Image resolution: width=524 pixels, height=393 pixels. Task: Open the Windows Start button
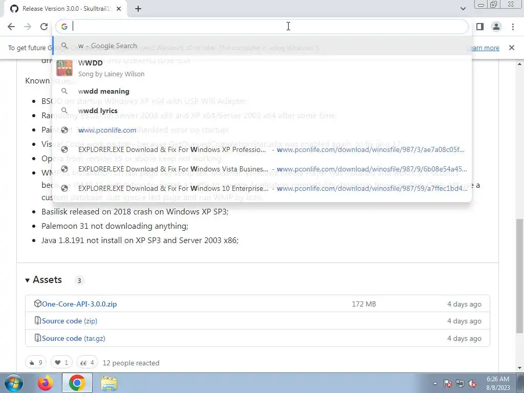tap(13, 383)
